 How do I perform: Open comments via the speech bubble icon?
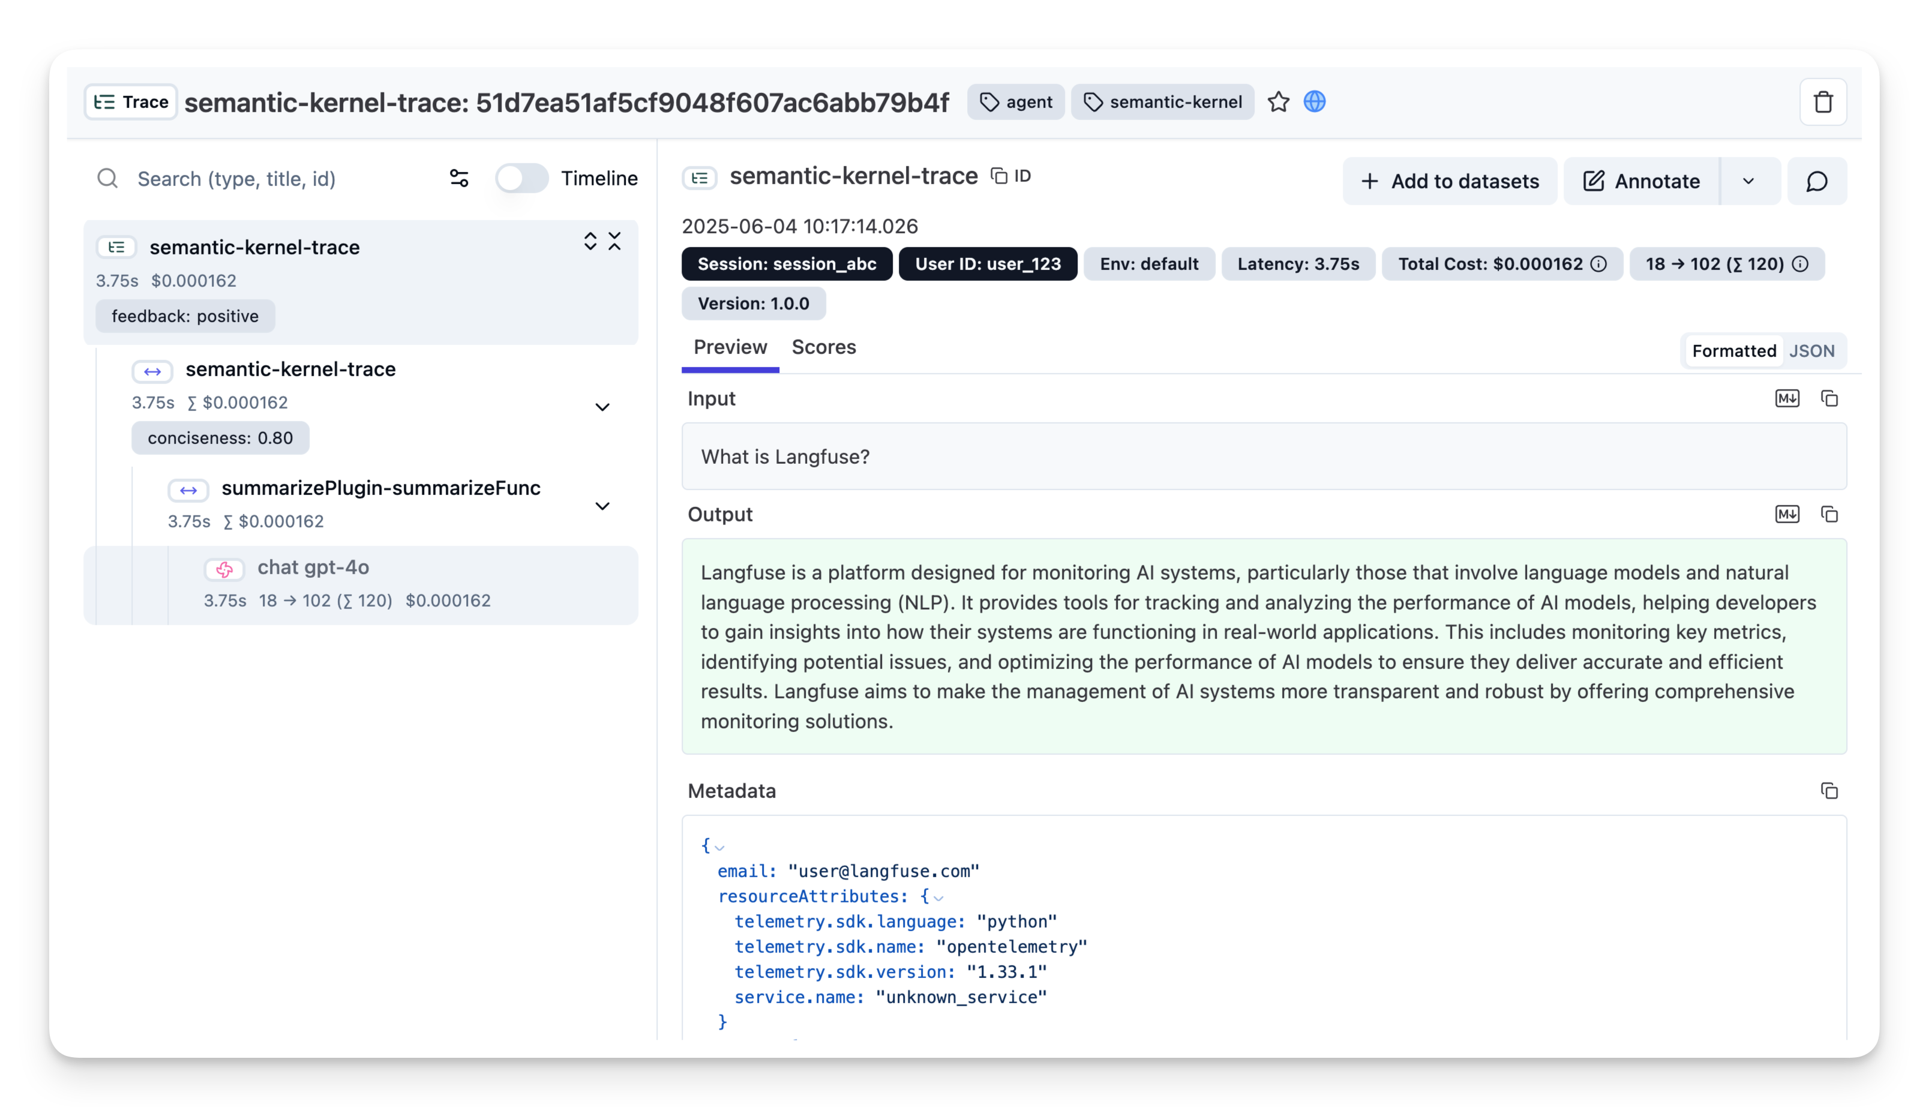click(x=1817, y=181)
